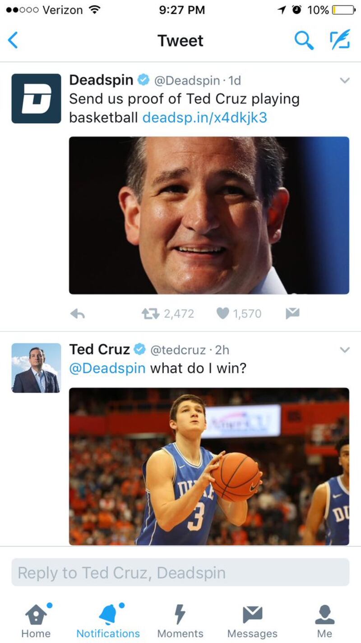Expand options chevron on Ted Cruz tweet
Image resolution: width=361 pixels, height=643 pixels.
click(344, 350)
